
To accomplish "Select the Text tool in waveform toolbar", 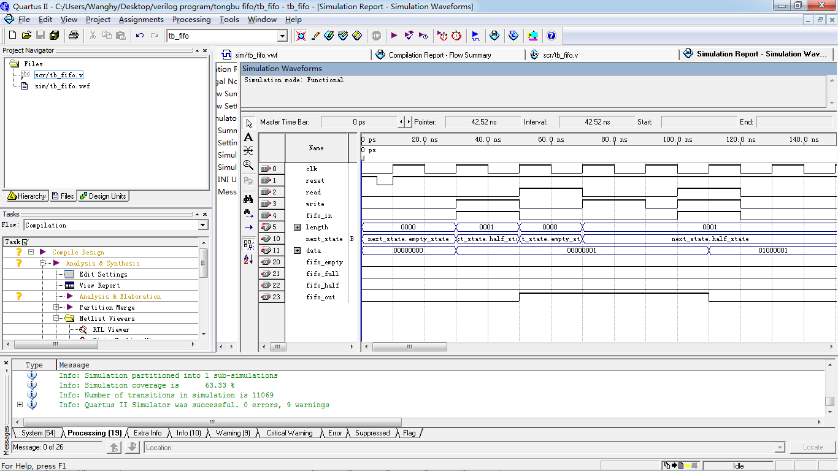I will coord(248,137).
